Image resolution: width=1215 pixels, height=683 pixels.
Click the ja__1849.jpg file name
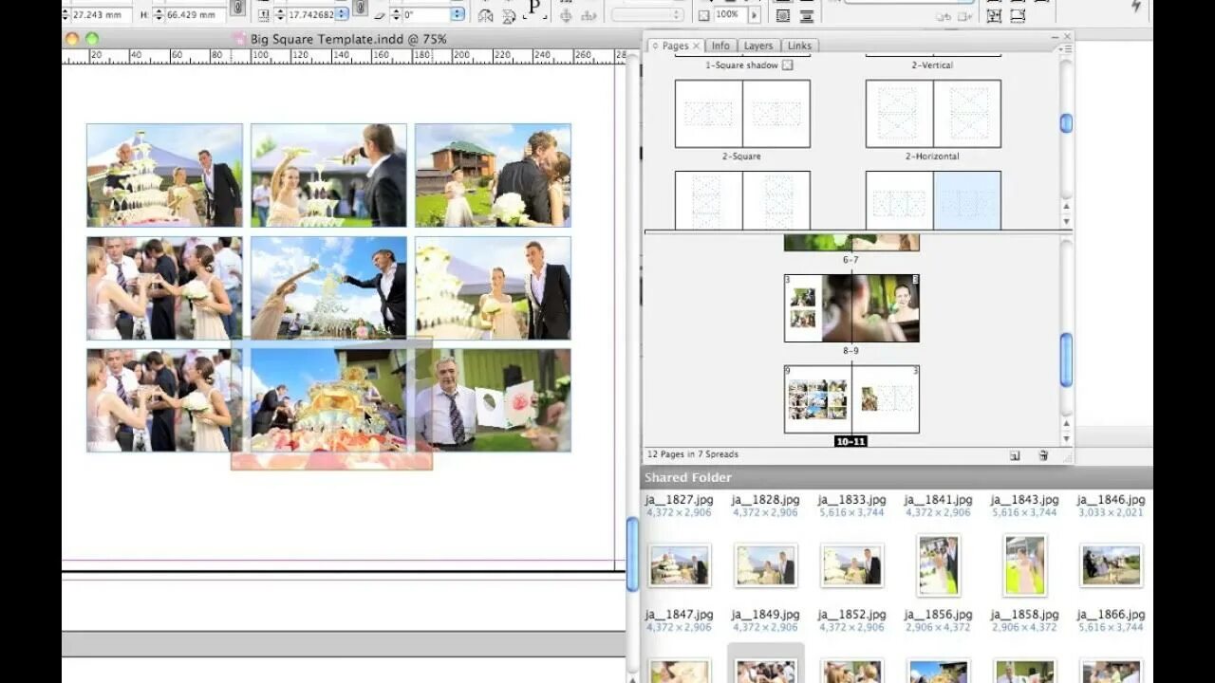(x=765, y=615)
